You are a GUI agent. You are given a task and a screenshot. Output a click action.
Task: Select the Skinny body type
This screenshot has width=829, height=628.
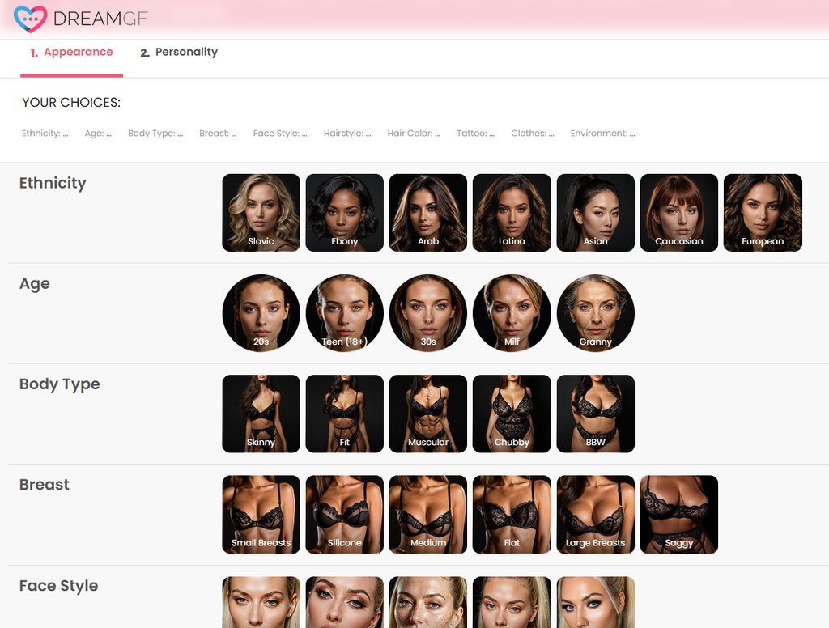pos(261,414)
